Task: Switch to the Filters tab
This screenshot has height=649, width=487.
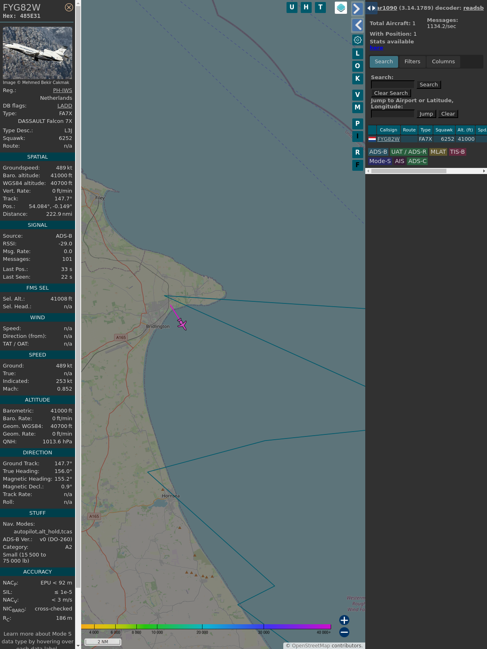Action: coord(412,62)
